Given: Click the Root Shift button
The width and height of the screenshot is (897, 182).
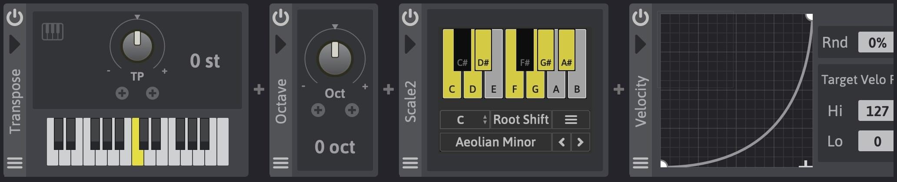Looking at the screenshot, I should [x=521, y=120].
